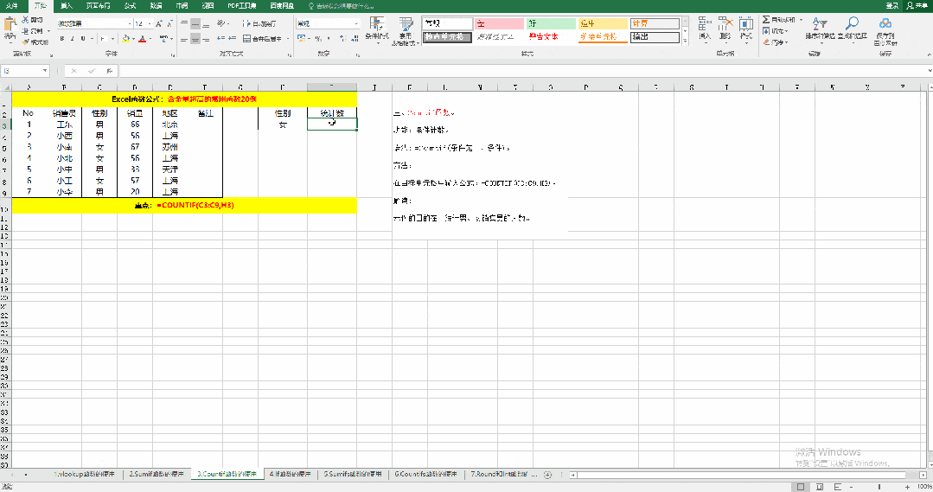Click the zoom slider in status bar

[x=879, y=487]
